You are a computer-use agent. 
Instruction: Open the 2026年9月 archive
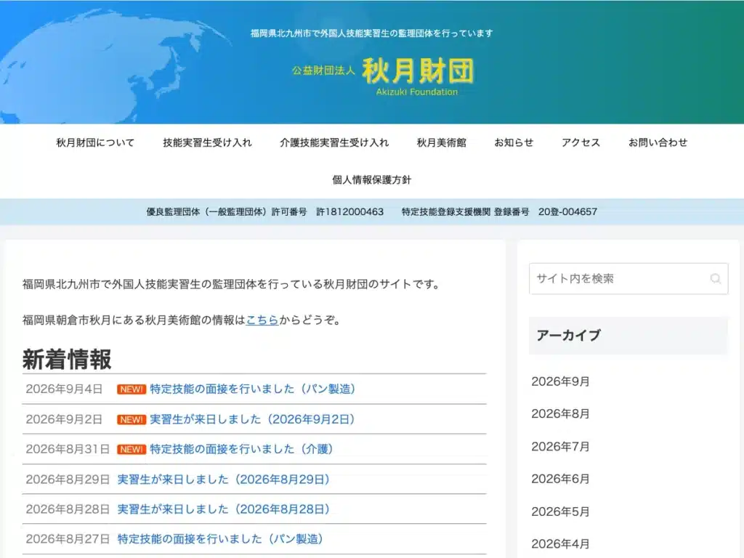[560, 381]
